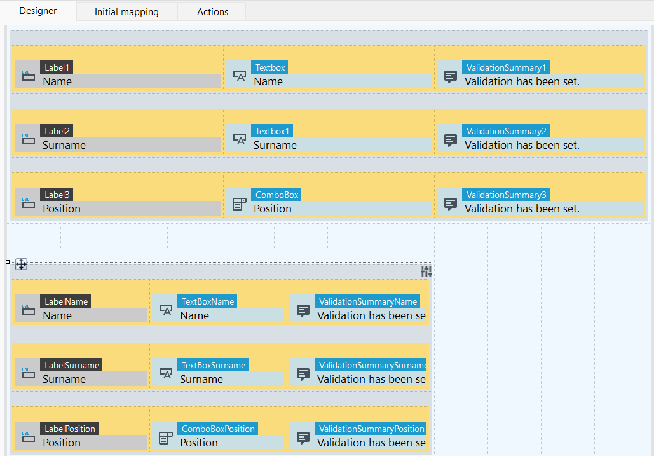Click the combo box icon beside ComboBoxPosition
The width and height of the screenshot is (654, 456).
[166, 438]
